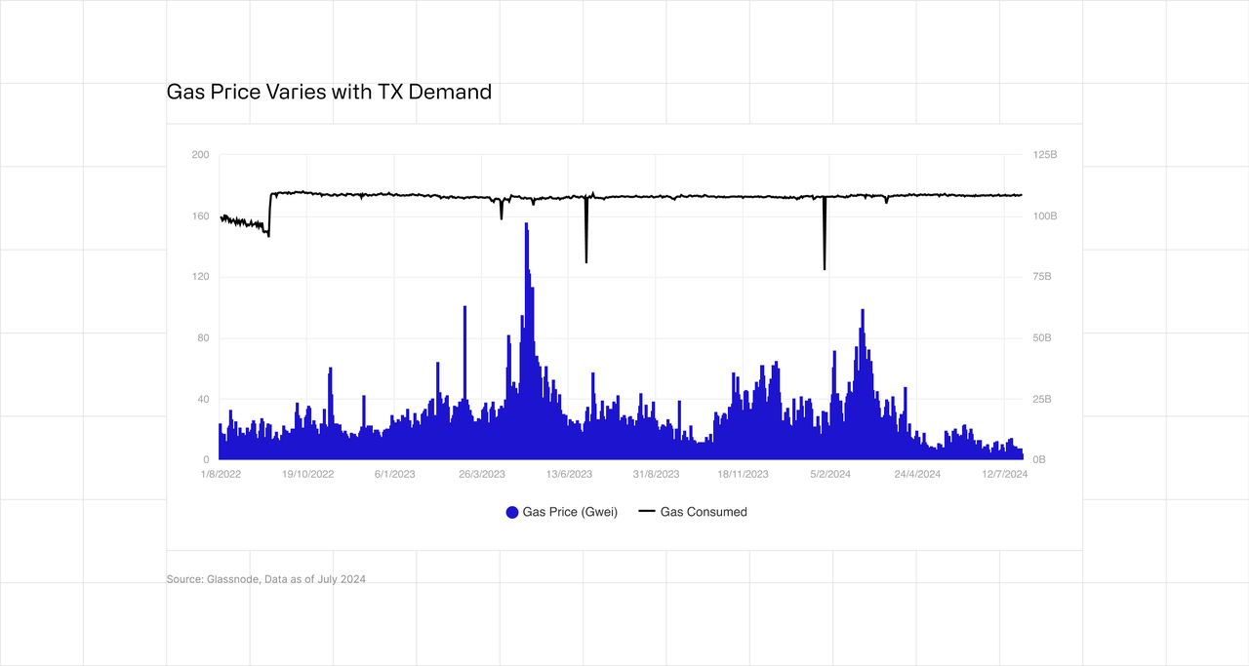The height and width of the screenshot is (666, 1249).
Task: Click x-axis date label 13/6/2023
Action: point(569,474)
